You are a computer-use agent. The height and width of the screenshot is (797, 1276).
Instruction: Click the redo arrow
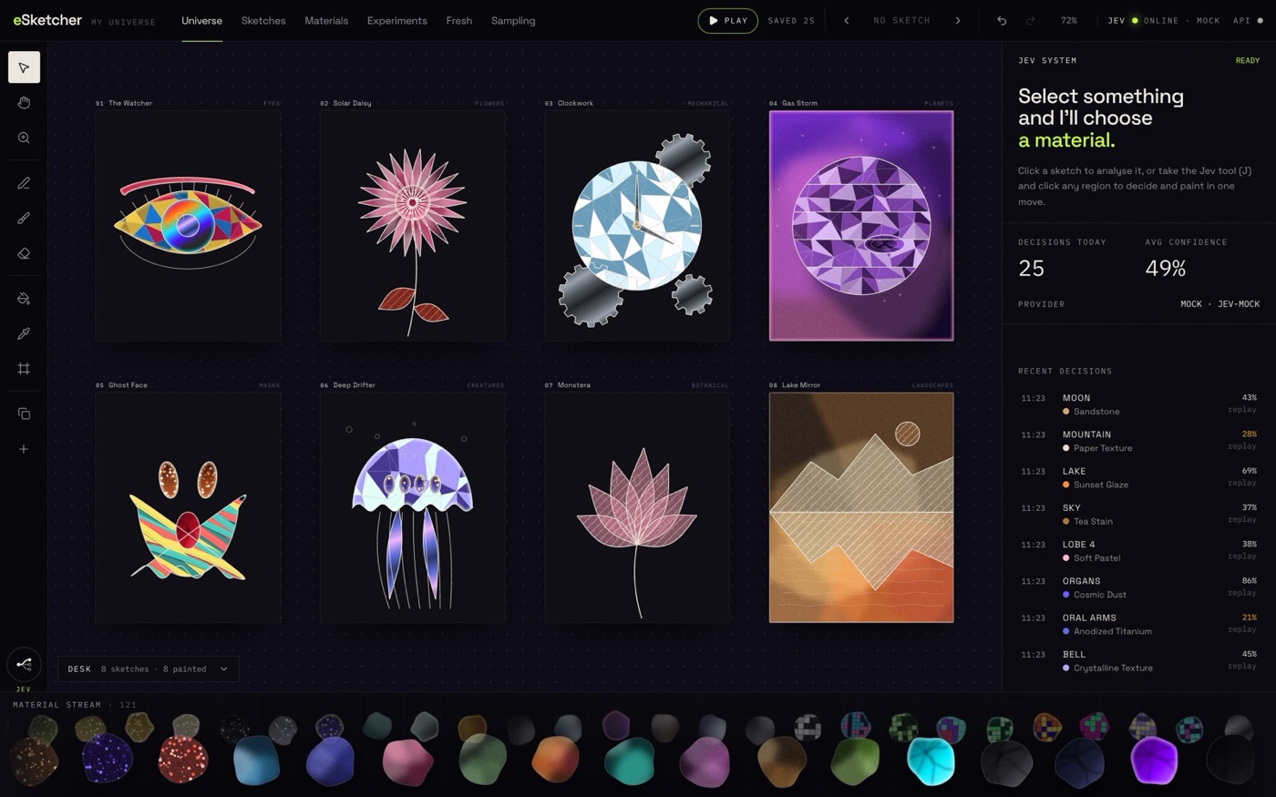click(x=1031, y=20)
